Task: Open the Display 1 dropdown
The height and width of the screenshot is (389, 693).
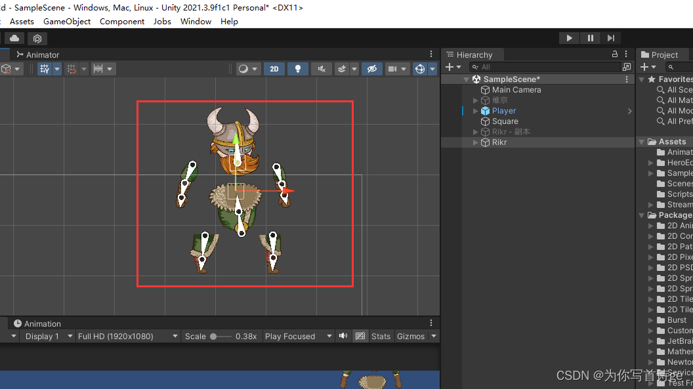Action: [48, 337]
